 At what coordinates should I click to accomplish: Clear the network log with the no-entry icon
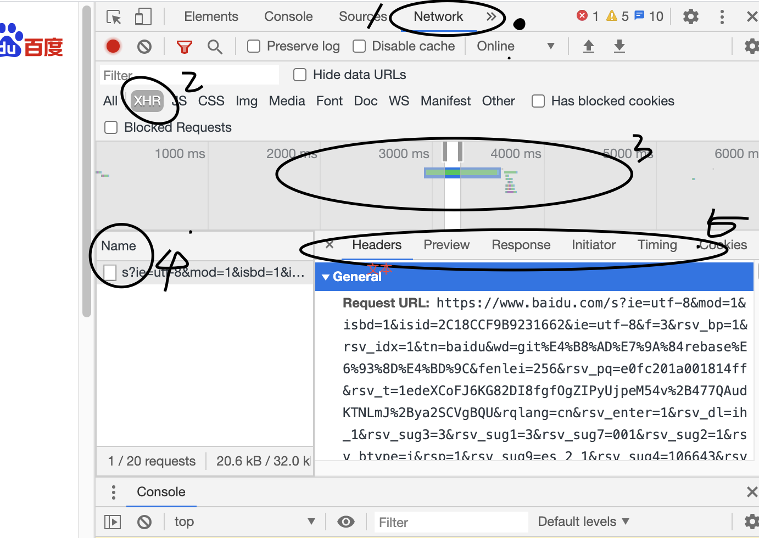[x=144, y=46]
